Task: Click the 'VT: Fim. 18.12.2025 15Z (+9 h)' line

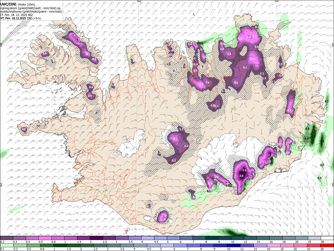Action: (x=21, y=18)
